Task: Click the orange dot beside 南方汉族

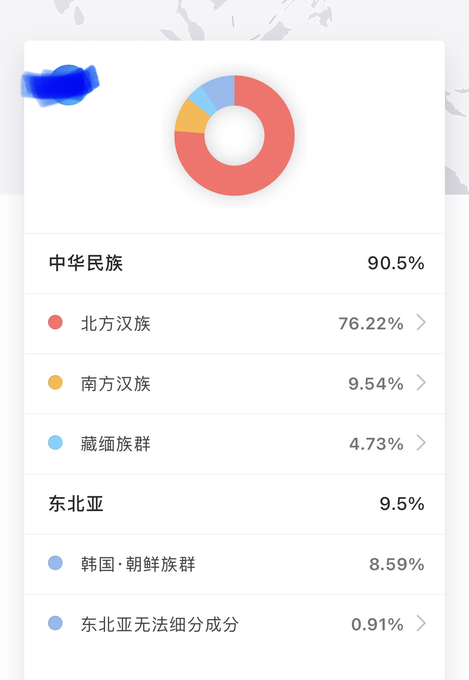Action: (55, 382)
